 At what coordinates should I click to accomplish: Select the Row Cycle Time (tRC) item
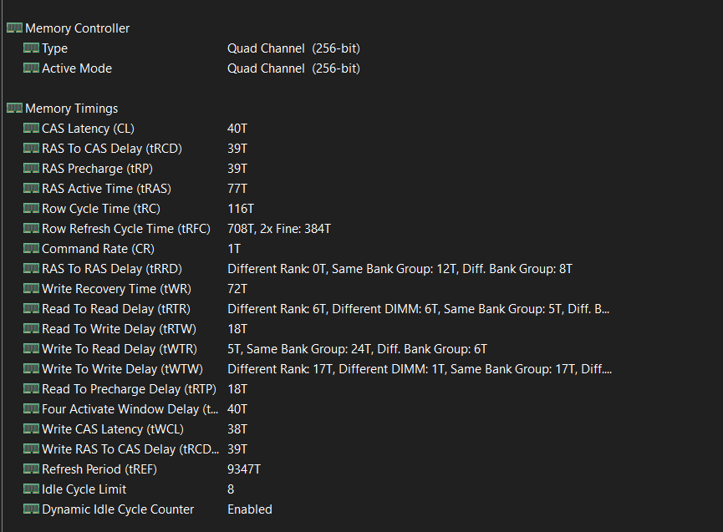click(361, 209)
